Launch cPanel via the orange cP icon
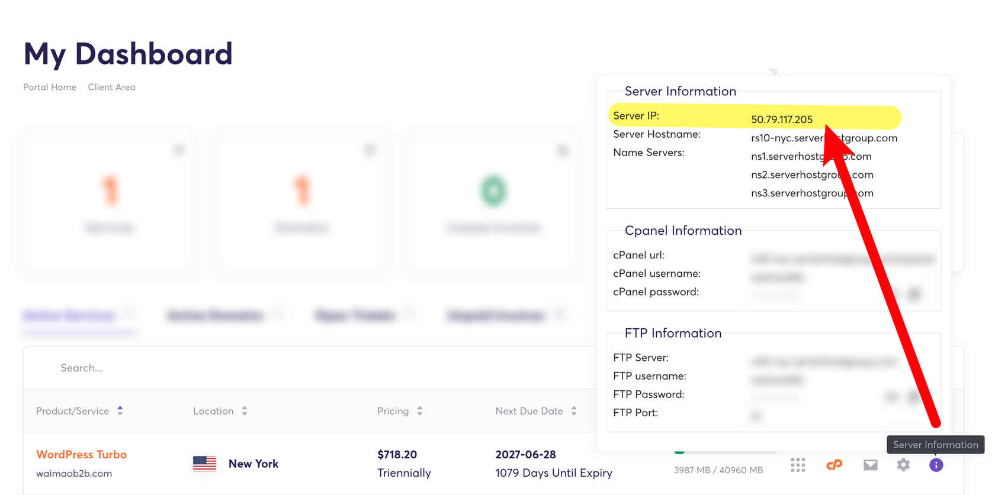The height and width of the screenshot is (495, 995). pos(834,465)
